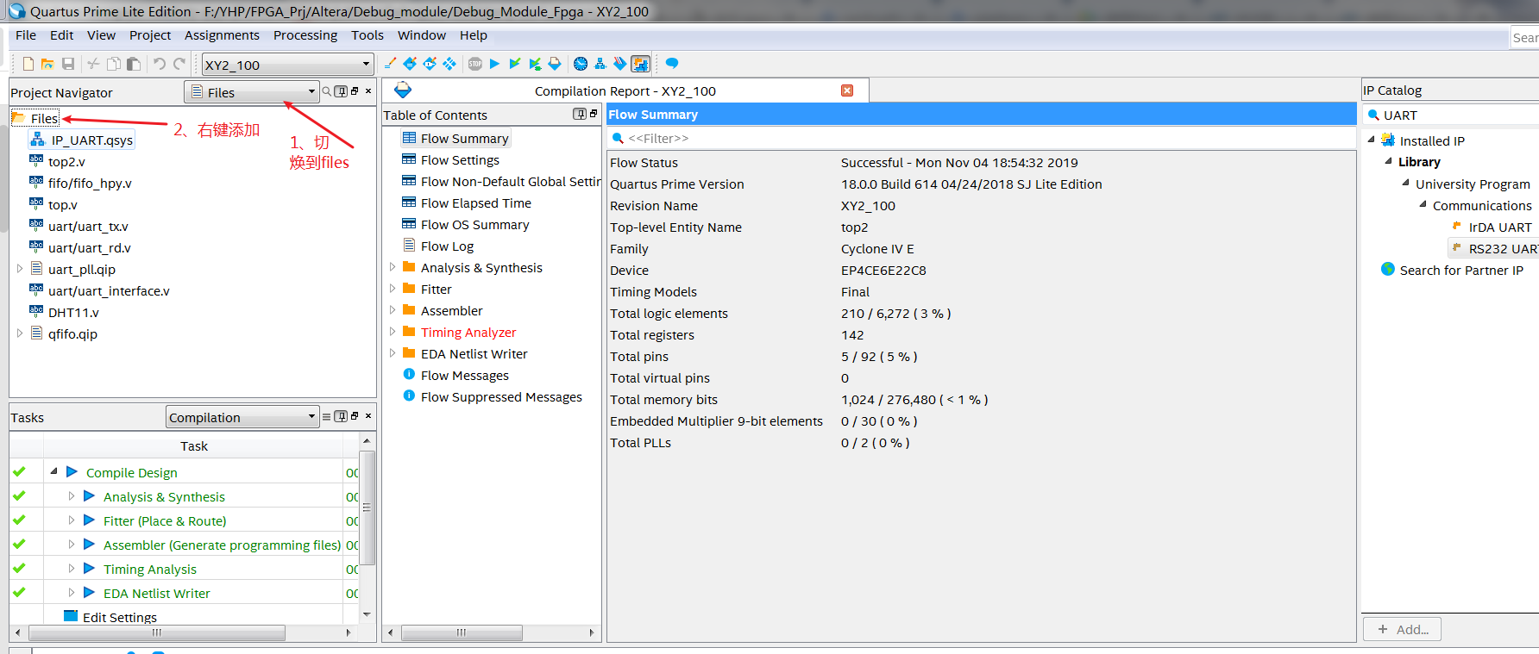Expand EDA Netlist Writer folder in Table of Contents
The height and width of the screenshot is (654, 1539).
click(x=393, y=353)
